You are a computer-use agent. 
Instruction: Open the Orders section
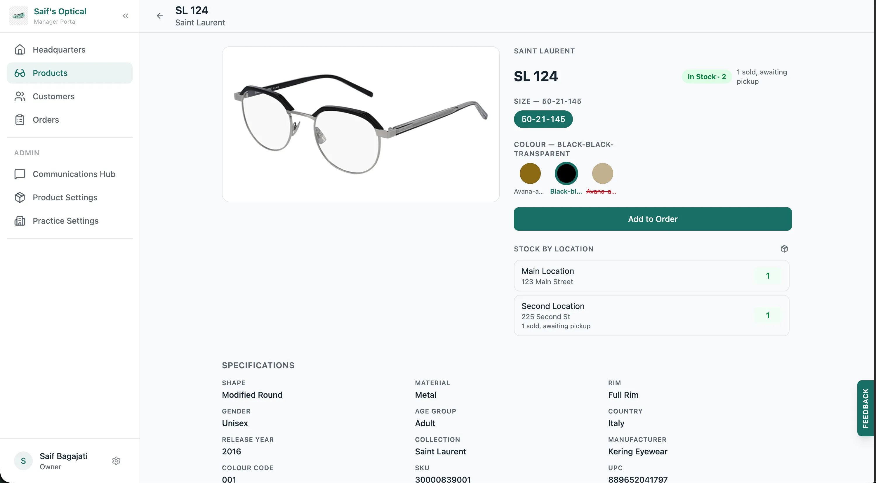tap(70, 120)
